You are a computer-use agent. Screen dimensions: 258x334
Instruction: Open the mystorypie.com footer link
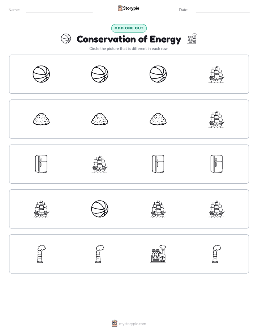pos(132,324)
